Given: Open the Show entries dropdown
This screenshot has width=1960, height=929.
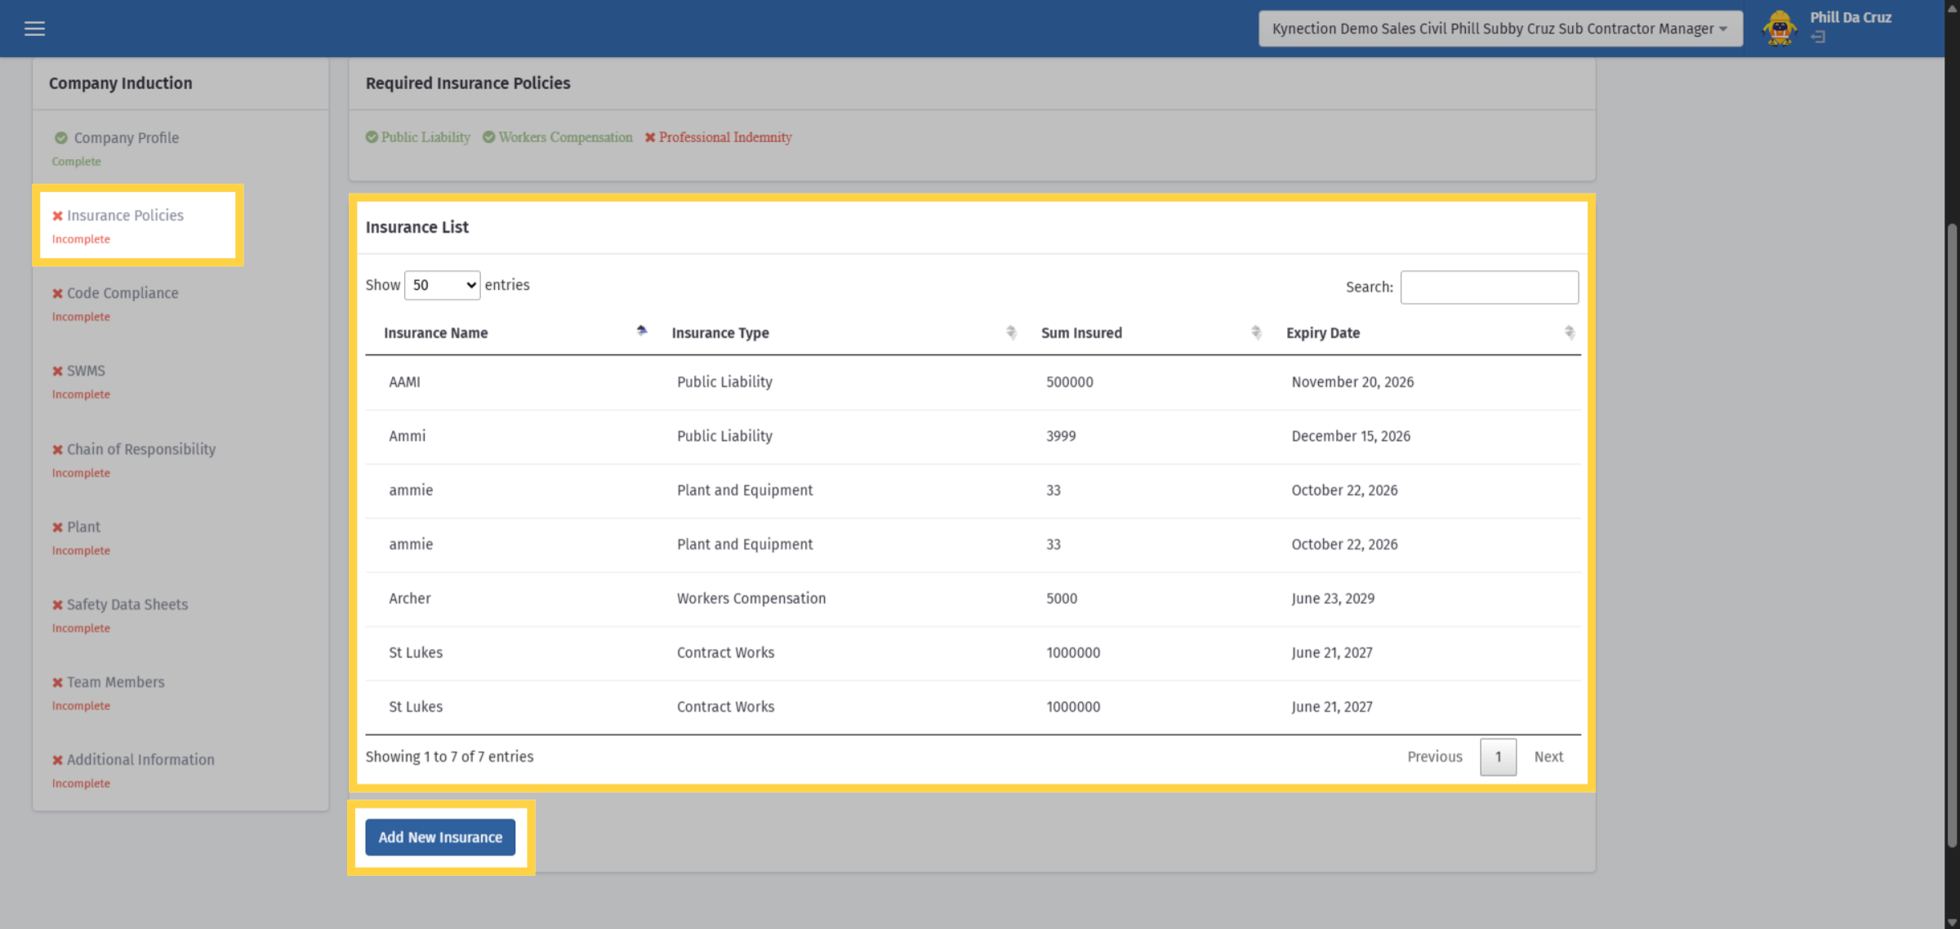Looking at the screenshot, I should pos(443,285).
